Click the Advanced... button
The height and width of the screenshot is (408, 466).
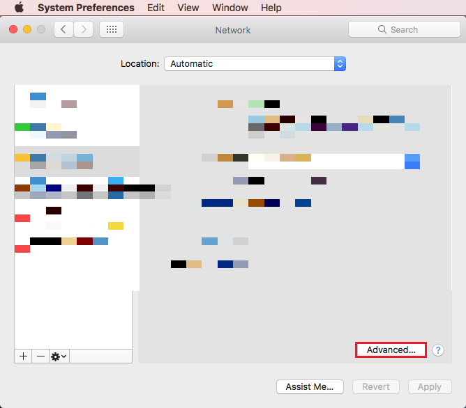[391, 350]
